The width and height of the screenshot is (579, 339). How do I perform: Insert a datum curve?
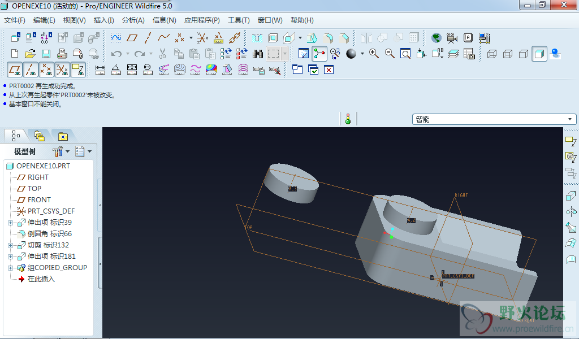pyautogui.click(x=163, y=38)
